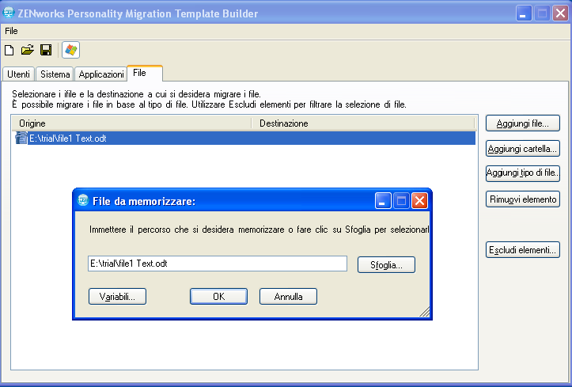Click the Destinazione column header
Viewport: 572px width, 387px height.
click(x=363, y=123)
